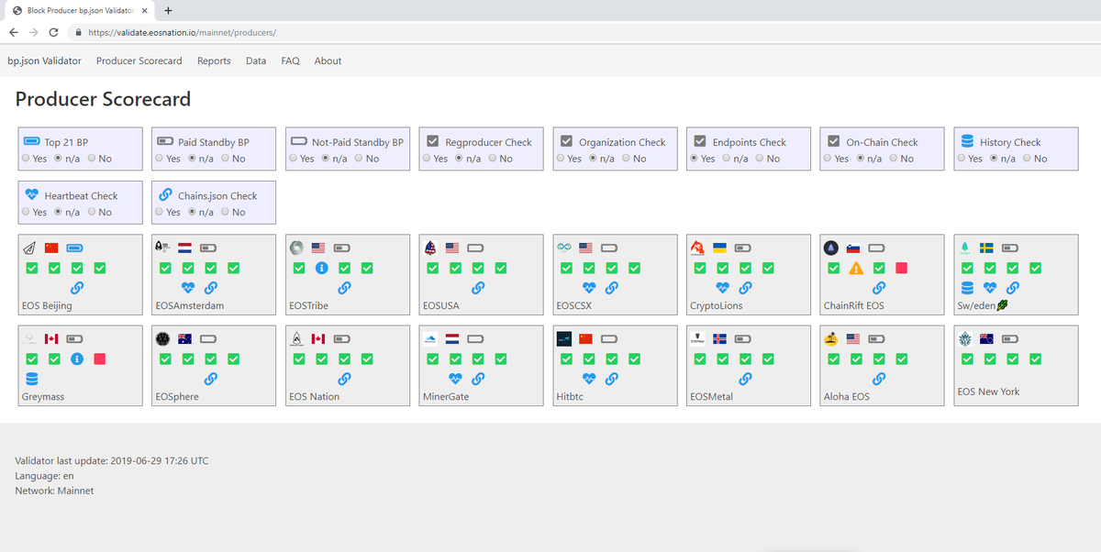Select No for Endpoints Check filter
1101x552 pixels.
pyautogui.click(x=760, y=159)
